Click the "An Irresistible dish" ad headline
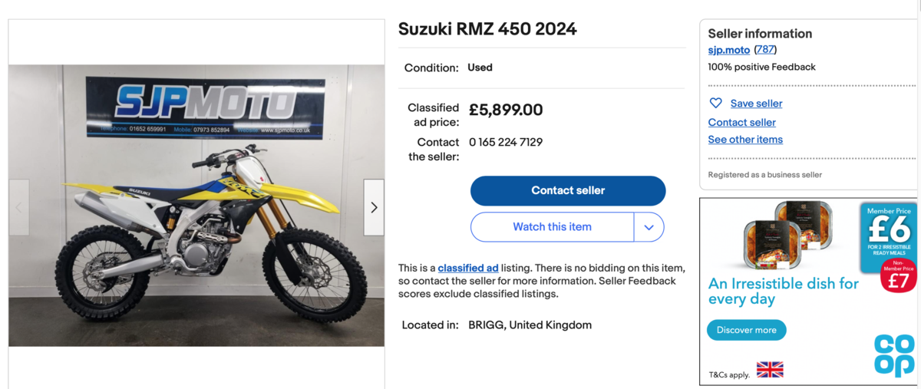This screenshot has width=921, height=389. click(783, 291)
